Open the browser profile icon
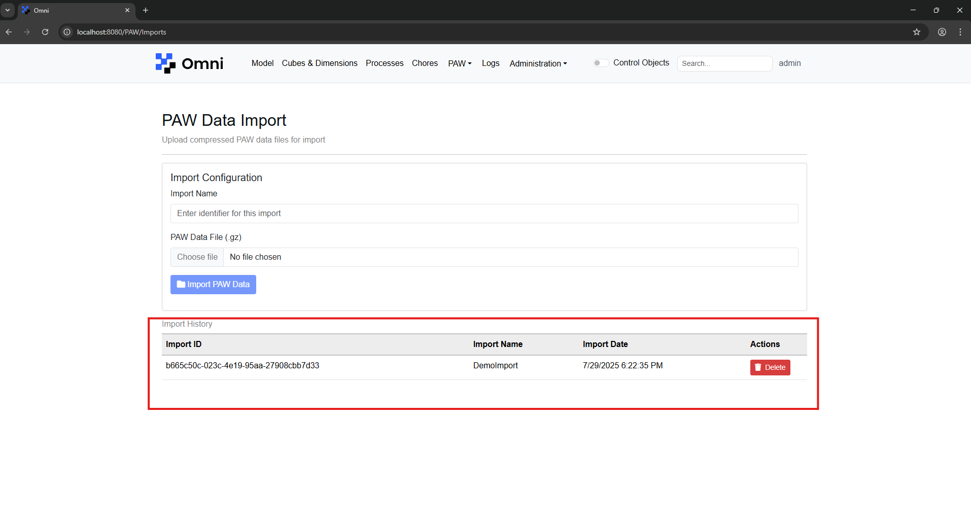 942,32
